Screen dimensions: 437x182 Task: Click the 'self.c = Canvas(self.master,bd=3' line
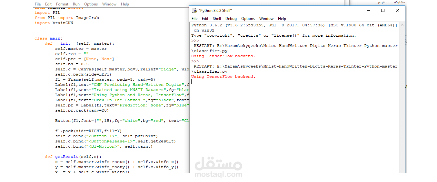(x=122, y=69)
